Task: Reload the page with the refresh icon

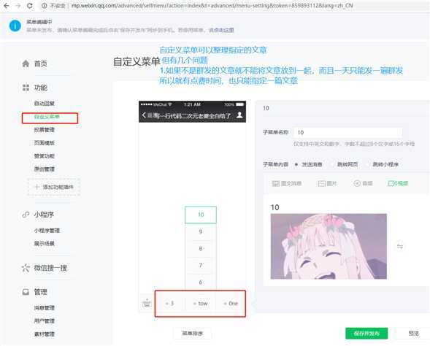Action: [x=30, y=6]
